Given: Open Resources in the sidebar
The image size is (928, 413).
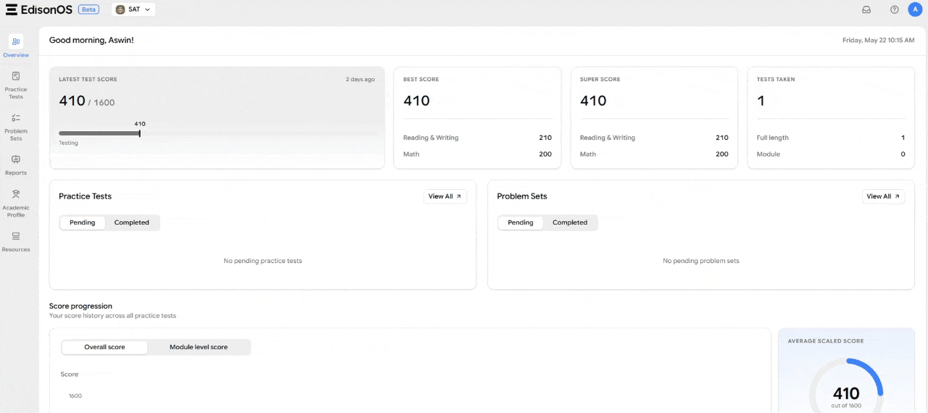Looking at the screenshot, I should click(x=16, y=242).
